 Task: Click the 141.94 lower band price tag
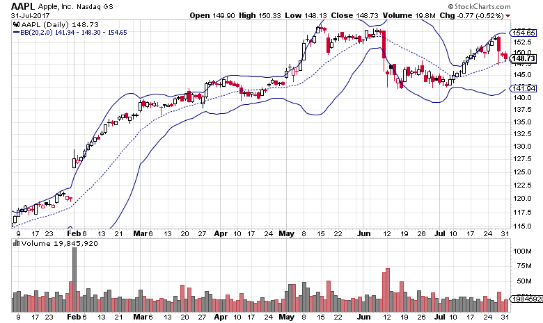pyautogui.click(x=524, y=88)
